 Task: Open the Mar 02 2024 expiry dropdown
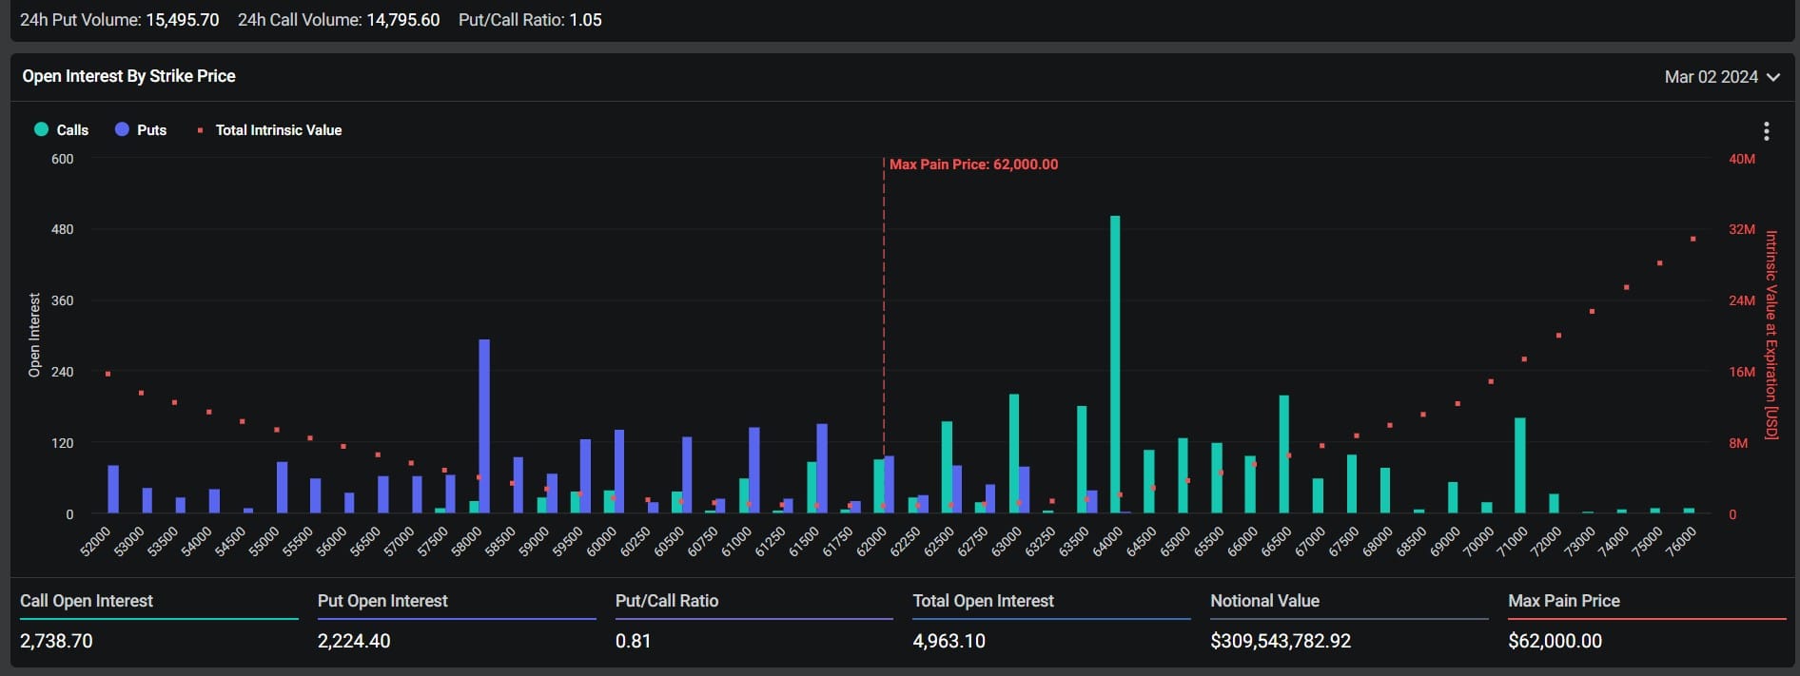[1722, 77]
